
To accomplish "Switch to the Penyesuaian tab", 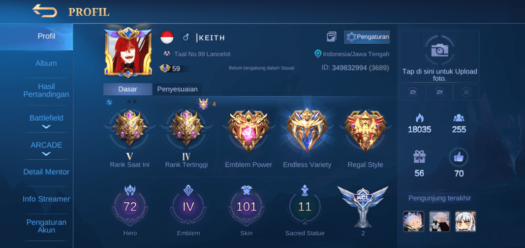I will 177,89.
